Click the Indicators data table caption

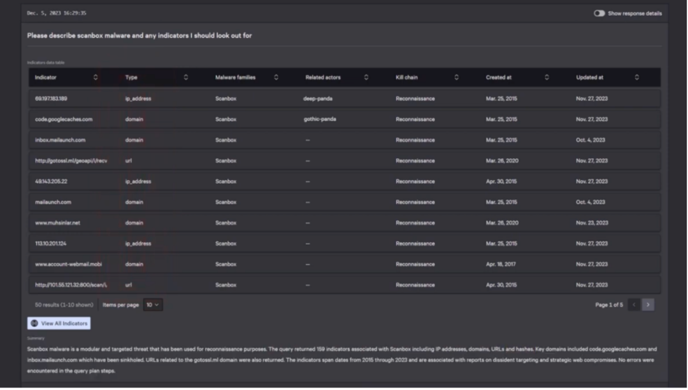(x=46, y=62)
